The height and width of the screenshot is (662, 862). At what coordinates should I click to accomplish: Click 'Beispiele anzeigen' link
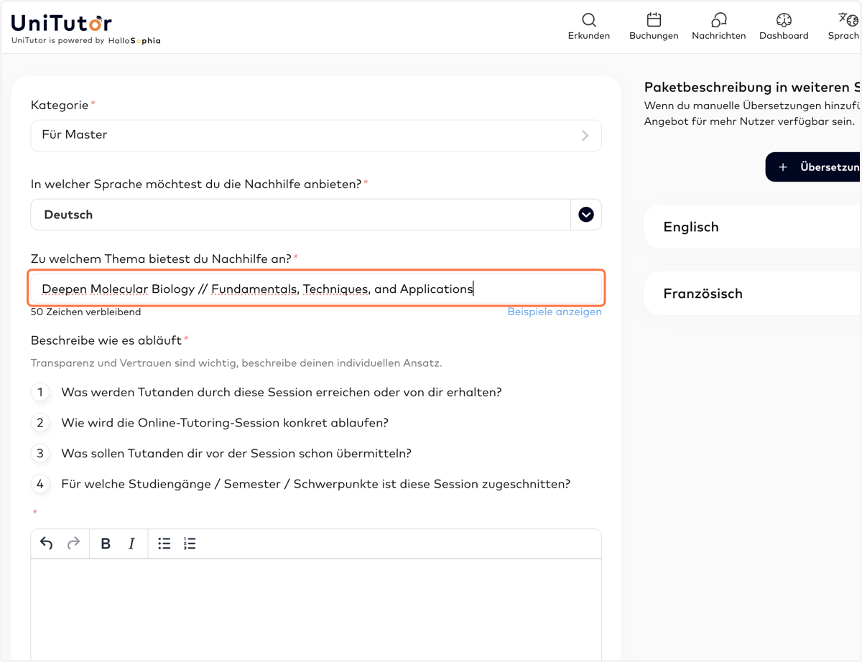(555, 312)
